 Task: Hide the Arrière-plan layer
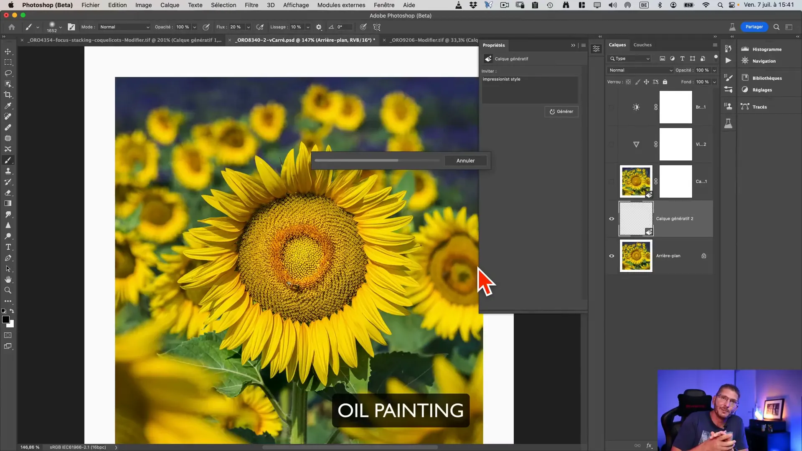(612, 256)
